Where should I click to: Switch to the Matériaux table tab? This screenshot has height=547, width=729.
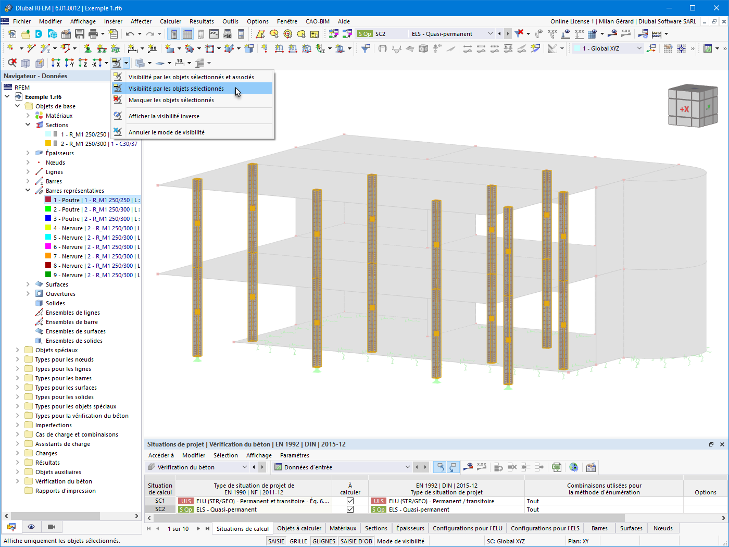pos(343,528)
